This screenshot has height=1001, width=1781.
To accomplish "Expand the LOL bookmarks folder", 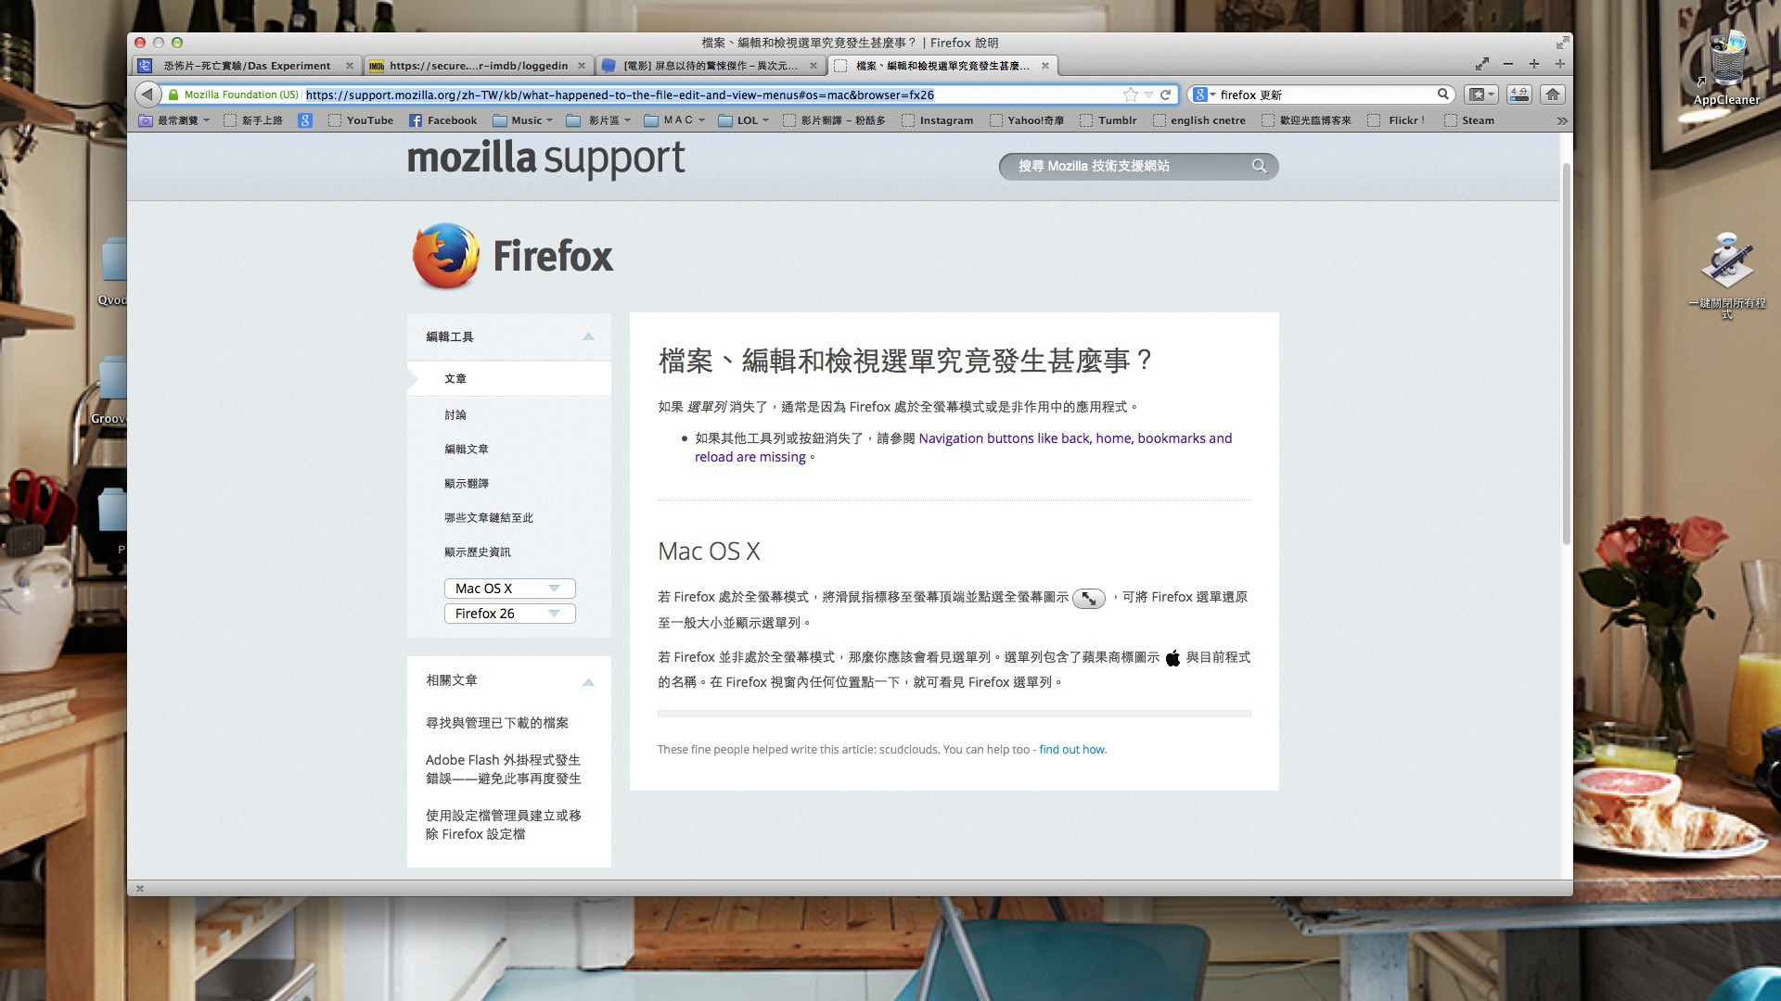I will pyautogui.click(x=744, y=120).
